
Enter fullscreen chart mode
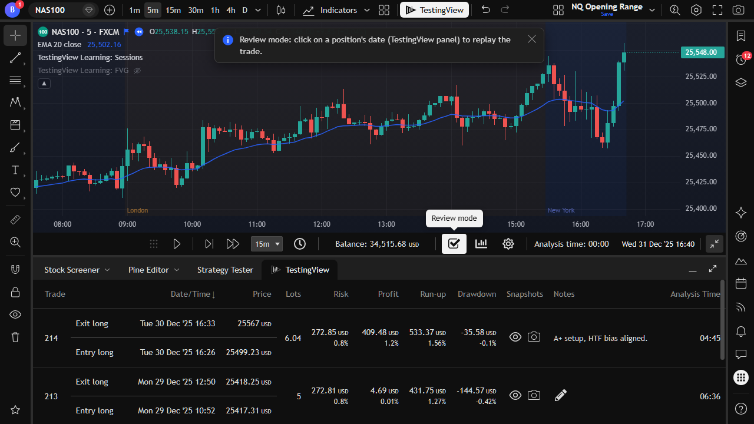(717, 10)
